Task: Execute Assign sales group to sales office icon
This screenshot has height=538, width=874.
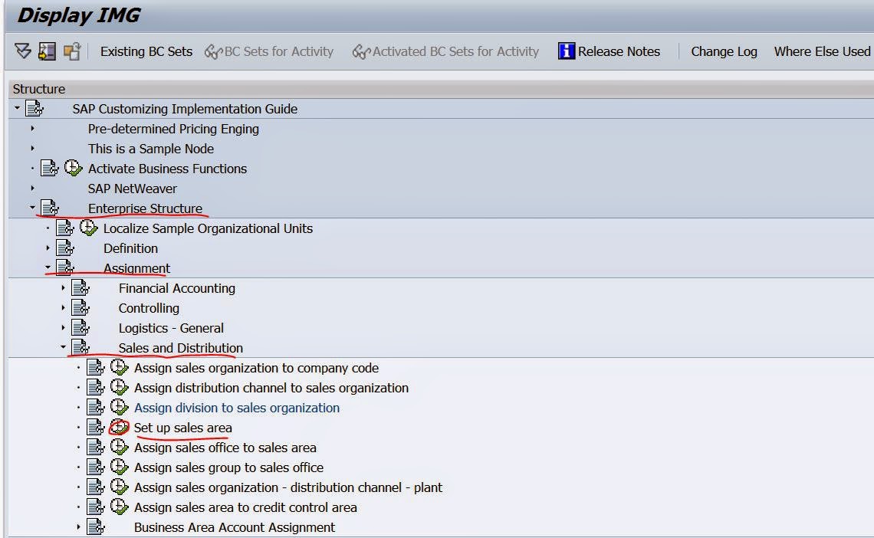Action: [120, 467]
